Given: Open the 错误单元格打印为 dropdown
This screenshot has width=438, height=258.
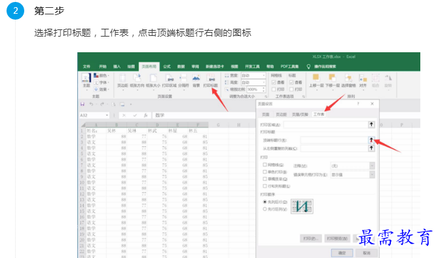Looking at the screenshot, I should [x=372, y=174].
